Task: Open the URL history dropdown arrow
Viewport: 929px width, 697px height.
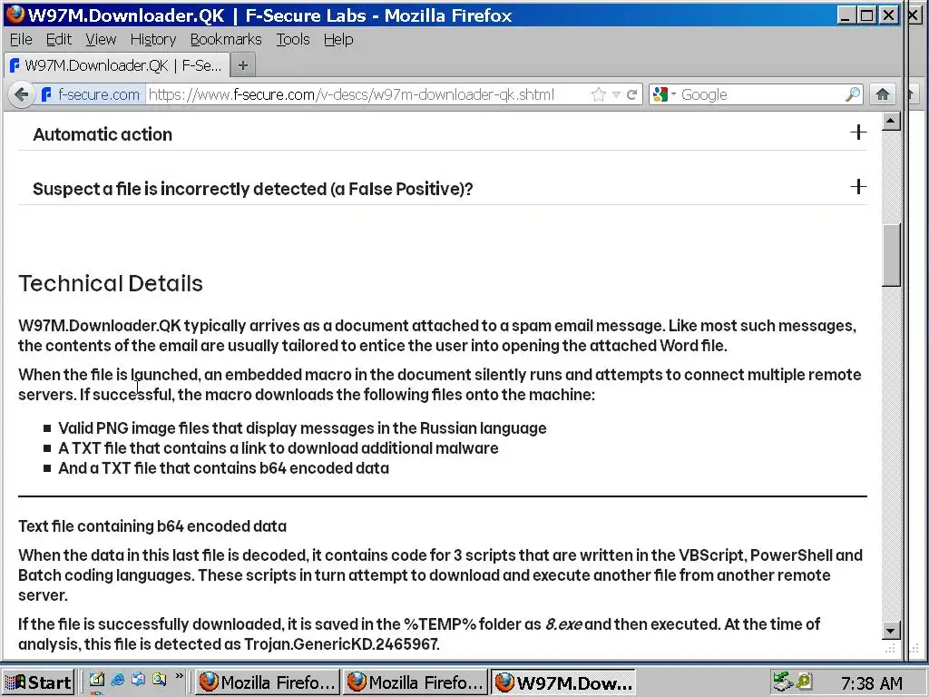Action: [616, 94]
